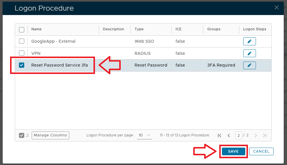The height and width of the screenshot is (165, 287).
Task: Go to previous page of results
Action: click(229, 136)
